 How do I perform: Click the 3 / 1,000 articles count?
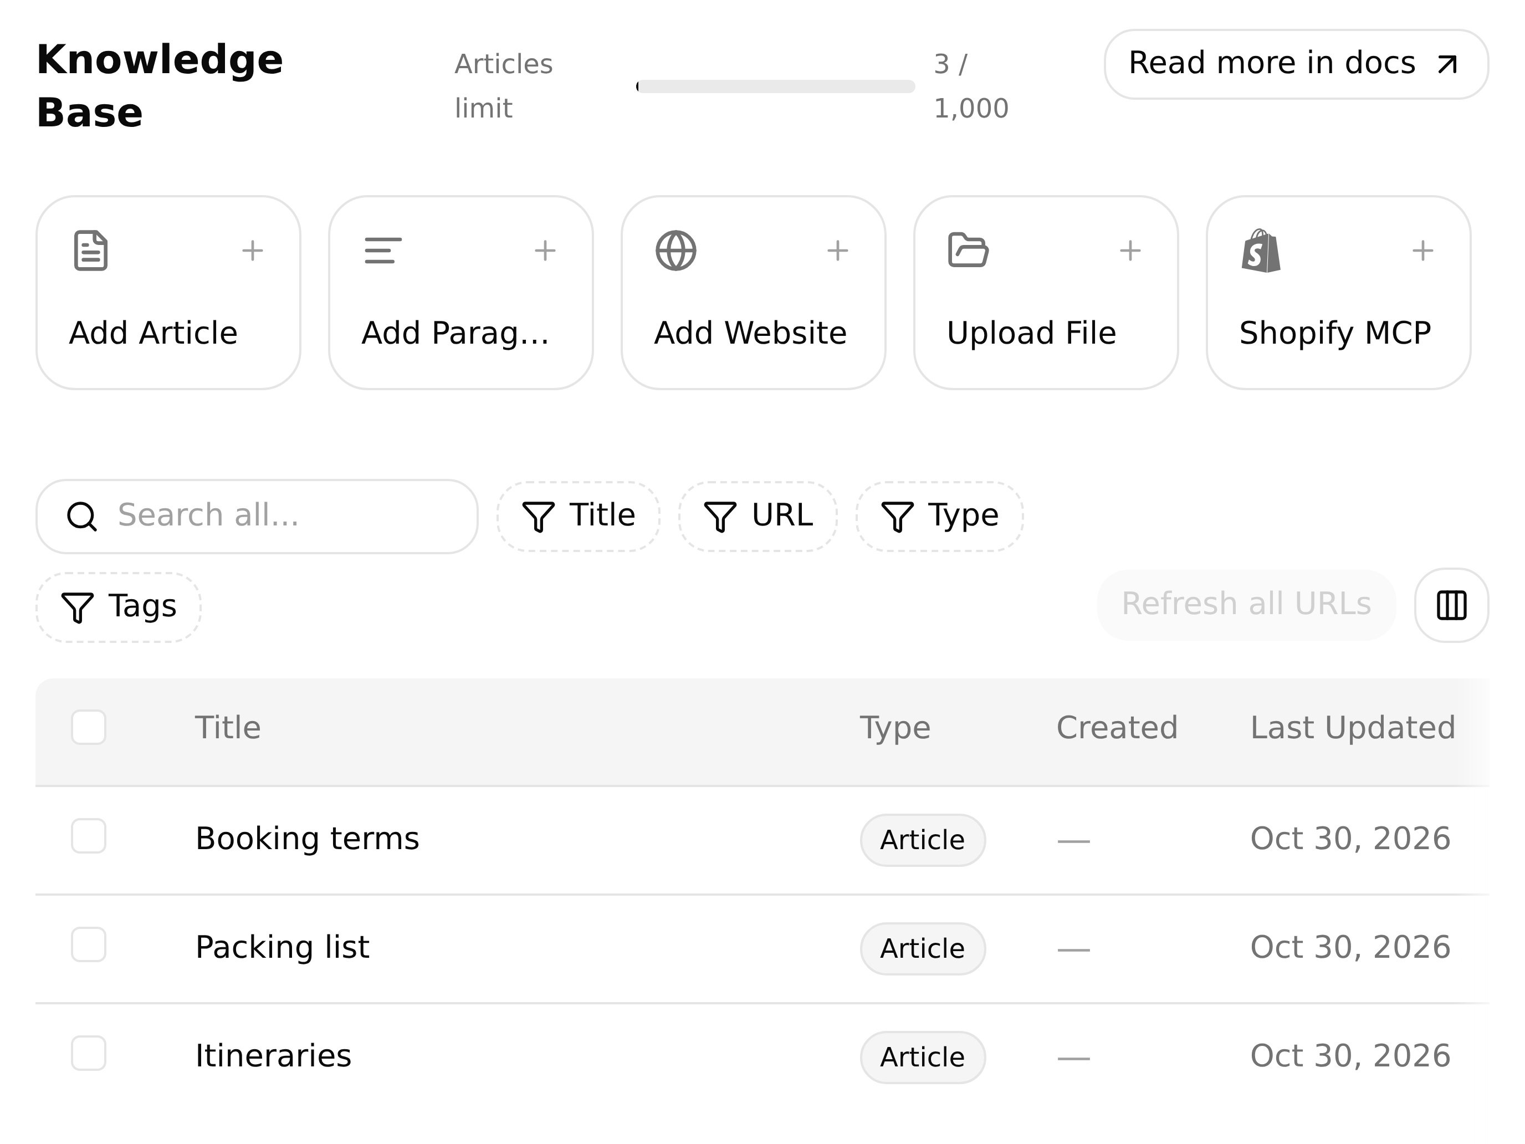pyautogui.click(x=971, y=86)
